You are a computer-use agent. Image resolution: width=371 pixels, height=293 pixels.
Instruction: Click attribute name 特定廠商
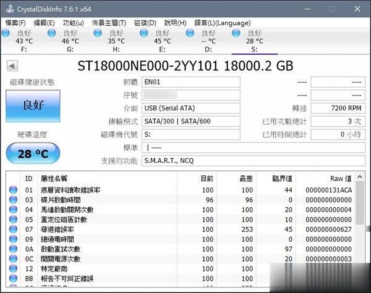pyautogui.click(x=54, y=269)
